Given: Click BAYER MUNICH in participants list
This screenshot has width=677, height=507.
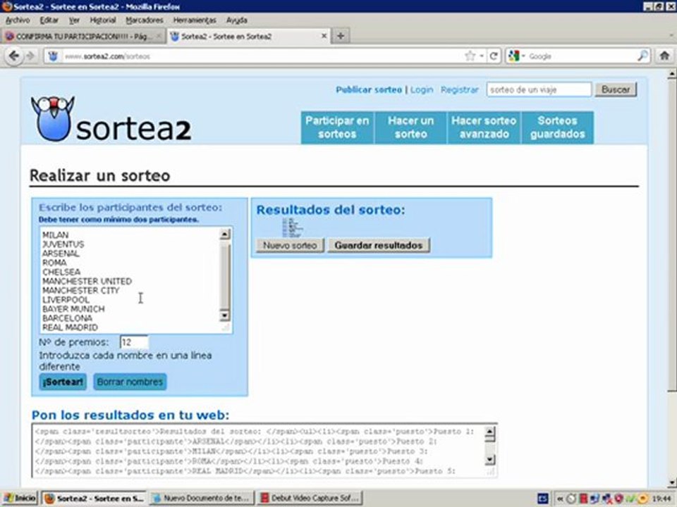Looking at the screenshot, I should point(73,309).
